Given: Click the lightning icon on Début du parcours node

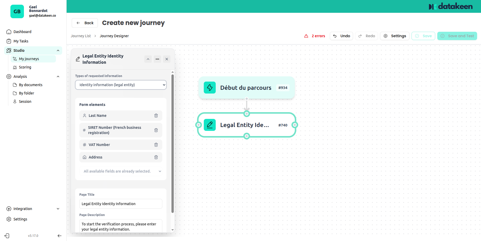Looking at the screenshot, I should click(210, 88).
